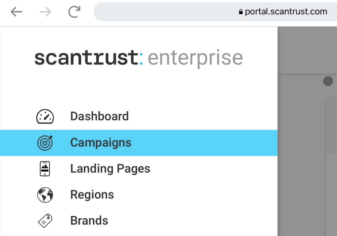Viewport: 337px width, 236px height.
Task: Navigate to the Brands section
Action: click(x=89, y=221)
